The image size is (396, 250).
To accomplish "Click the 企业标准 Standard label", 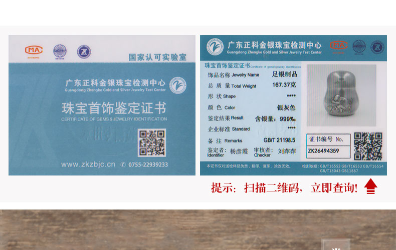I will [229, 129].
